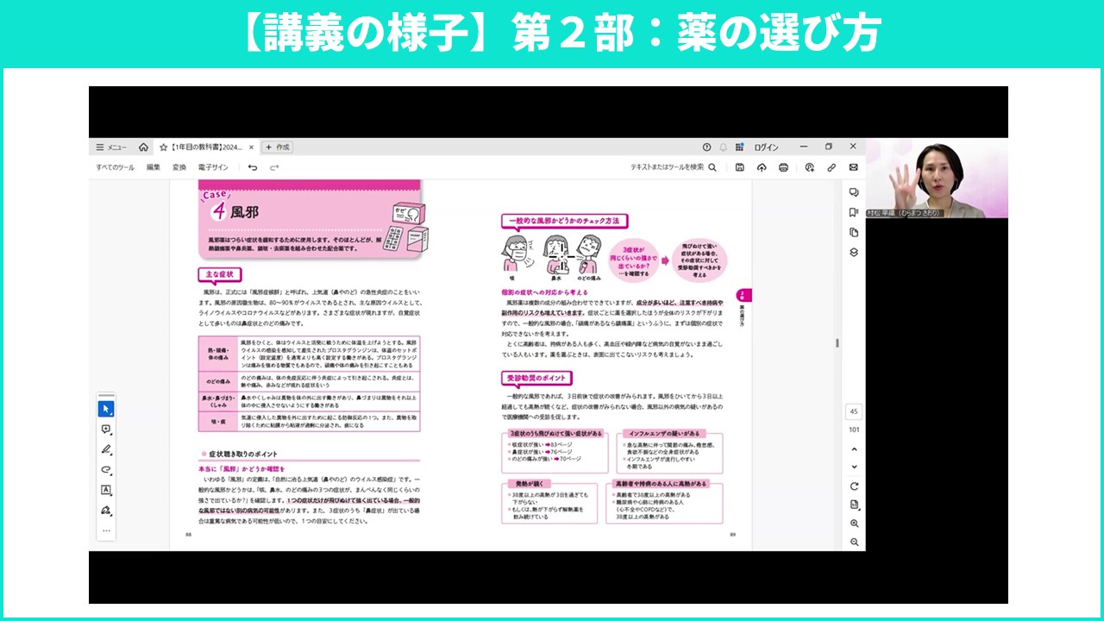The width and height of the screenshot is (1104, 621).
Task: Expand the more tools ellipsis in quick toolbar
Action: pyautogui.click(x=106, y=530)
